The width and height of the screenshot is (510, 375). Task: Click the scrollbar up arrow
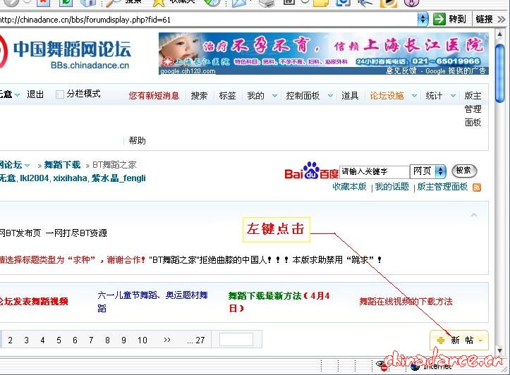tap(499, 34)
